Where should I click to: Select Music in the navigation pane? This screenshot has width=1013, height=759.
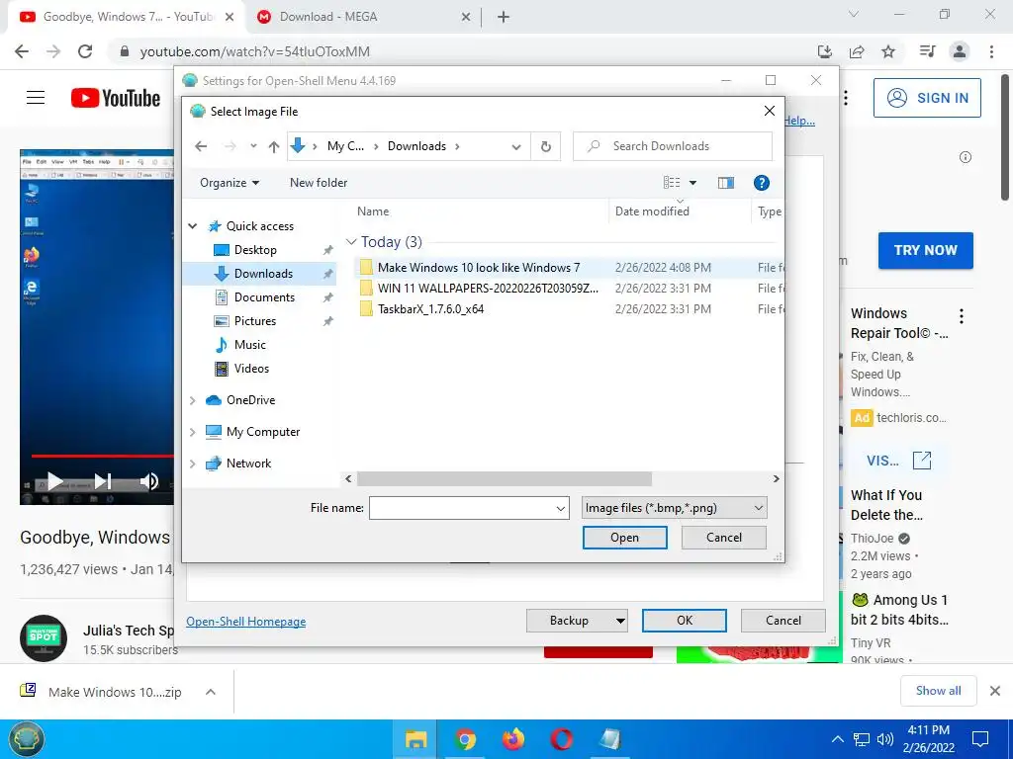[x=249, y=345]
